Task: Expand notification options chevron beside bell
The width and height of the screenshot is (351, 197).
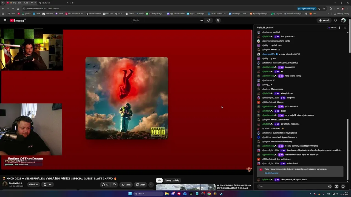Action: click(50, 185)
